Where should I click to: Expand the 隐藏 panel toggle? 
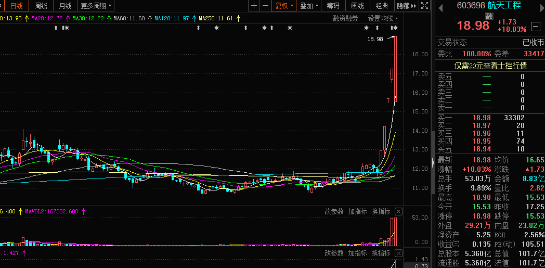(406, 6)
